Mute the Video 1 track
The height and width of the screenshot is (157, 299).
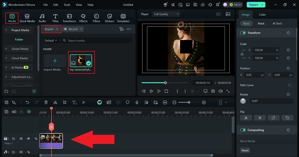[21, 138]
